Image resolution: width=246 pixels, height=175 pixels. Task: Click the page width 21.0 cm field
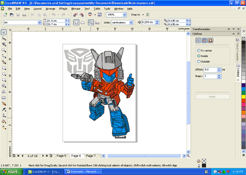point(56,21)
